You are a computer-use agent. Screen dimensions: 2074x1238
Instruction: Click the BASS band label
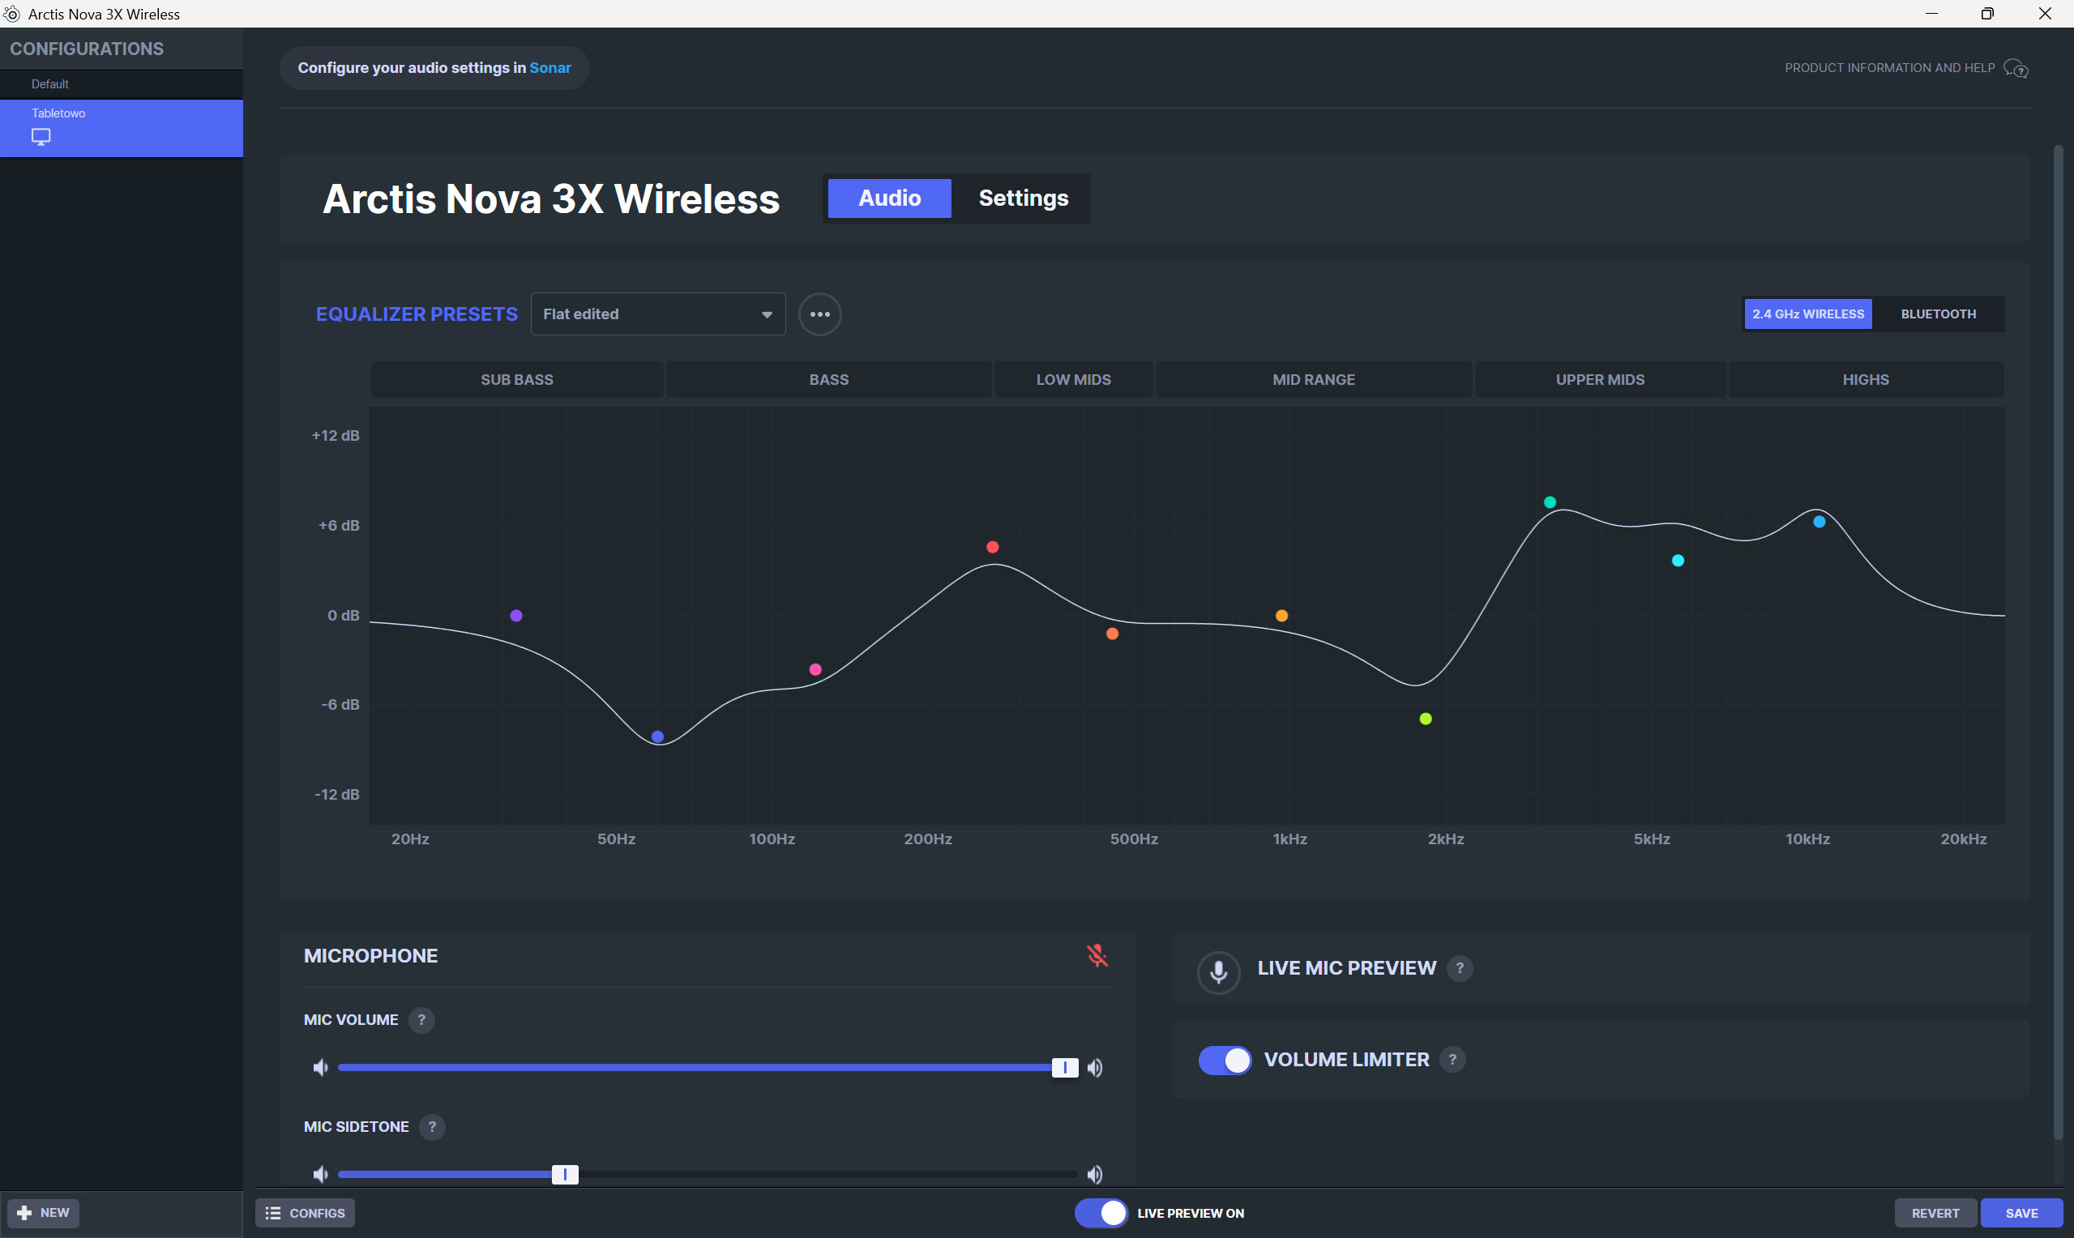pos(828,379)
